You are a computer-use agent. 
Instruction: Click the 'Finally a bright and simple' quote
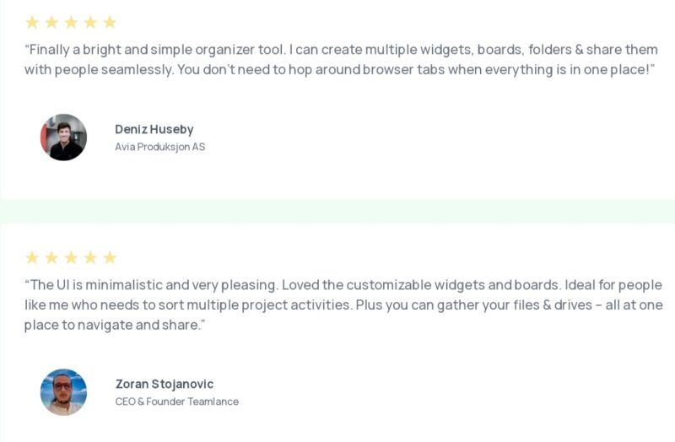(x=341, y=59)
